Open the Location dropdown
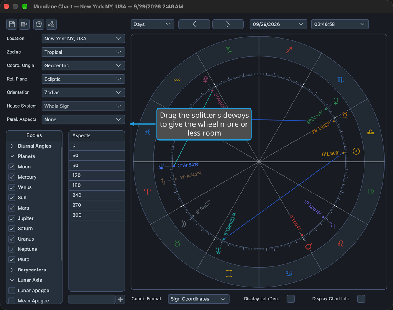This screenshot has height=310, width=393. 83,39
